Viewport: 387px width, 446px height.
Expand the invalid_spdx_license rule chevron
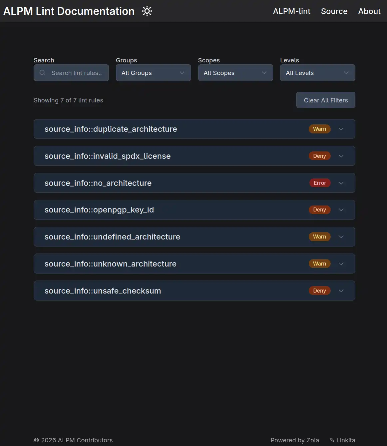tap(341, 156)
